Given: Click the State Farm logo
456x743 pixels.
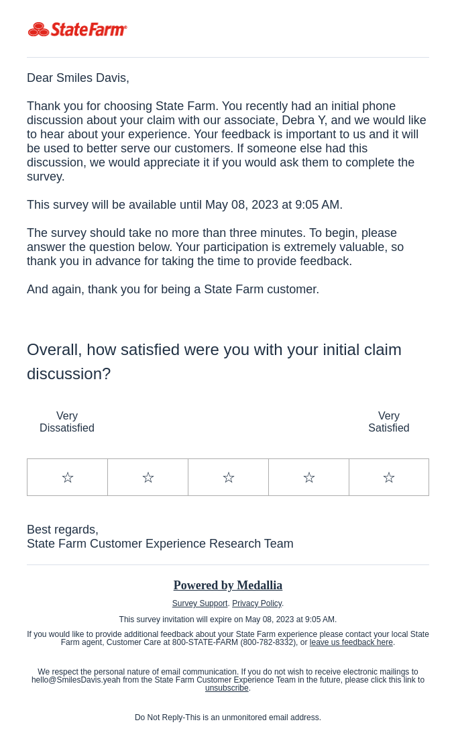Looking at the screenshot, I should click(77, 29).
